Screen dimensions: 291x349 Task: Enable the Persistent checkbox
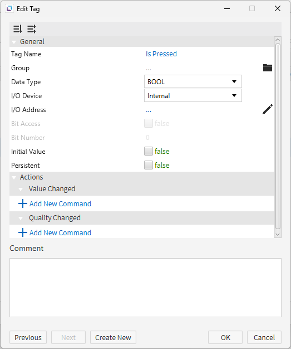pos(149,165)
